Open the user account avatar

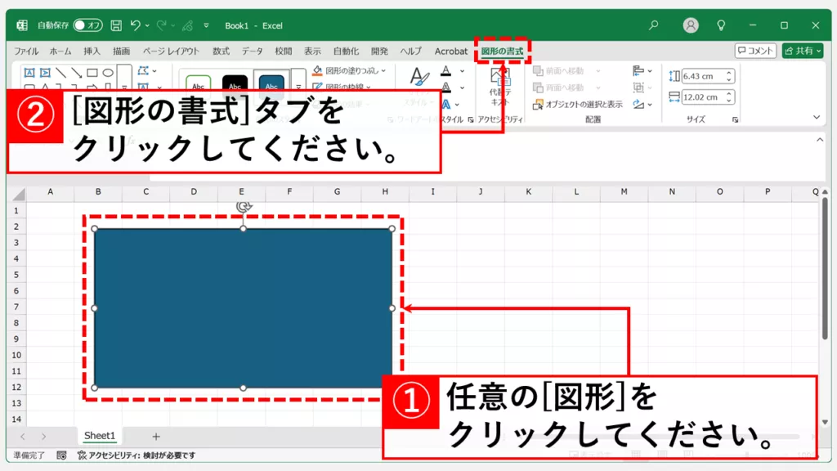click(691, 25)
